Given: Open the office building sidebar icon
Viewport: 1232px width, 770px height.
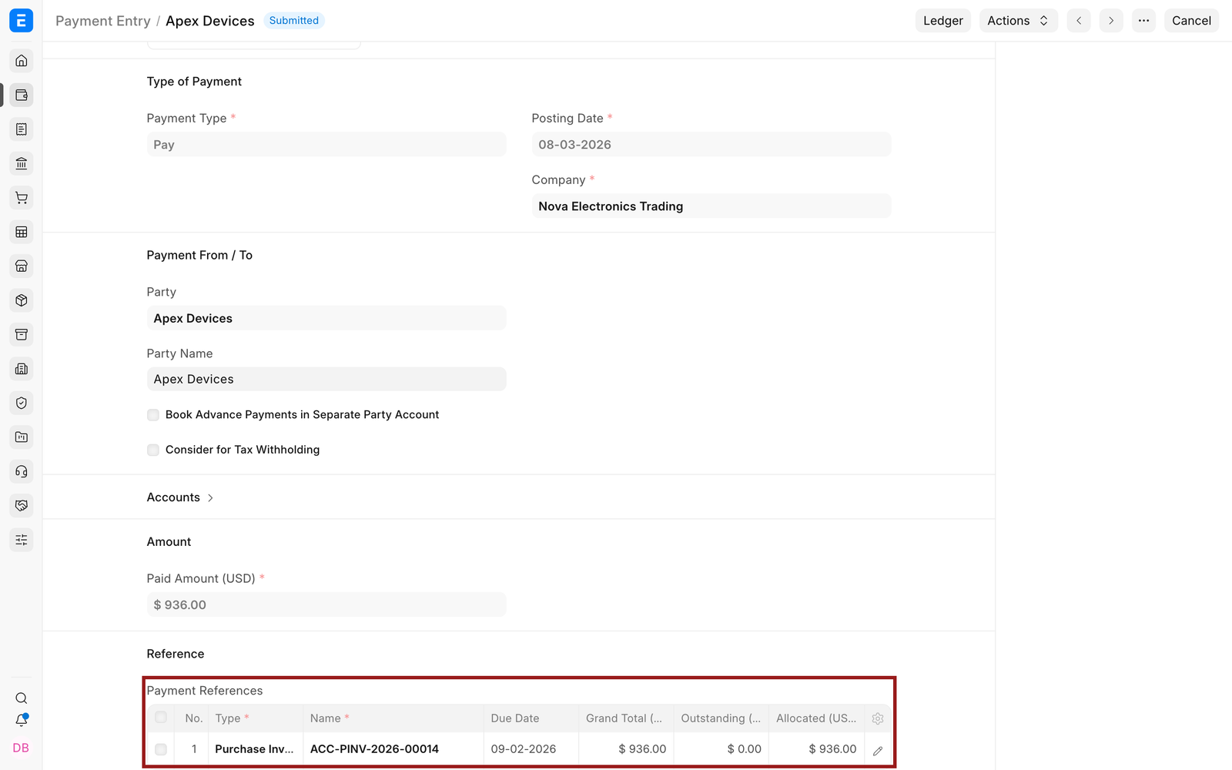Looking at the screenshot, I should click(x=22, y=369).
